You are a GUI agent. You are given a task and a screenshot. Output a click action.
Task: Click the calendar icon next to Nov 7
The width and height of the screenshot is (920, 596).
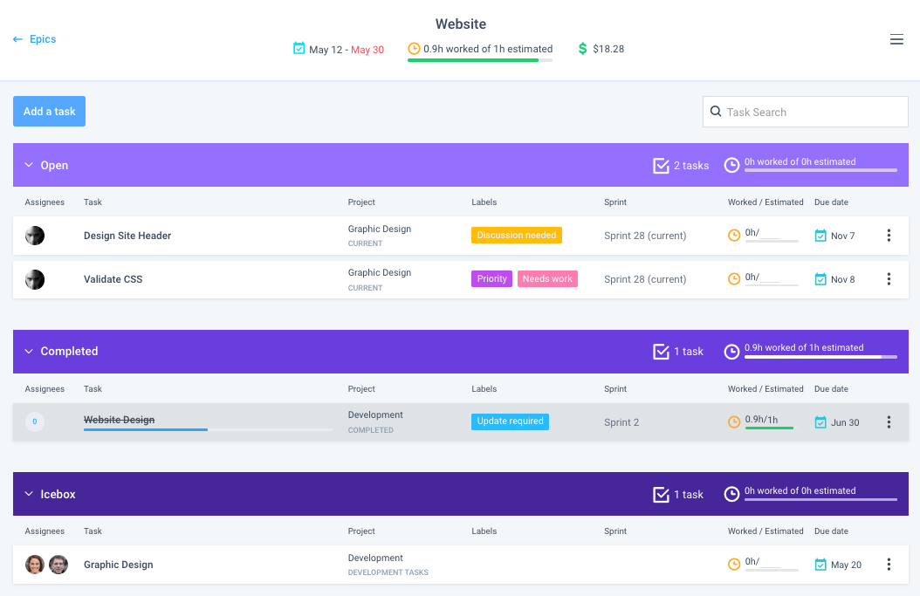820,235
